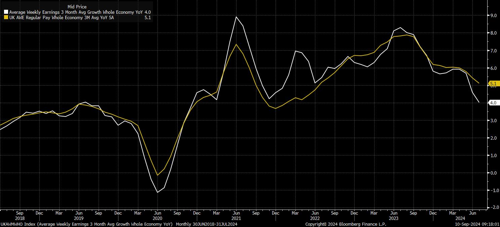Click the 6.0 y-axis label
This screenshot has width=500, height=227.
pos(493,68)
